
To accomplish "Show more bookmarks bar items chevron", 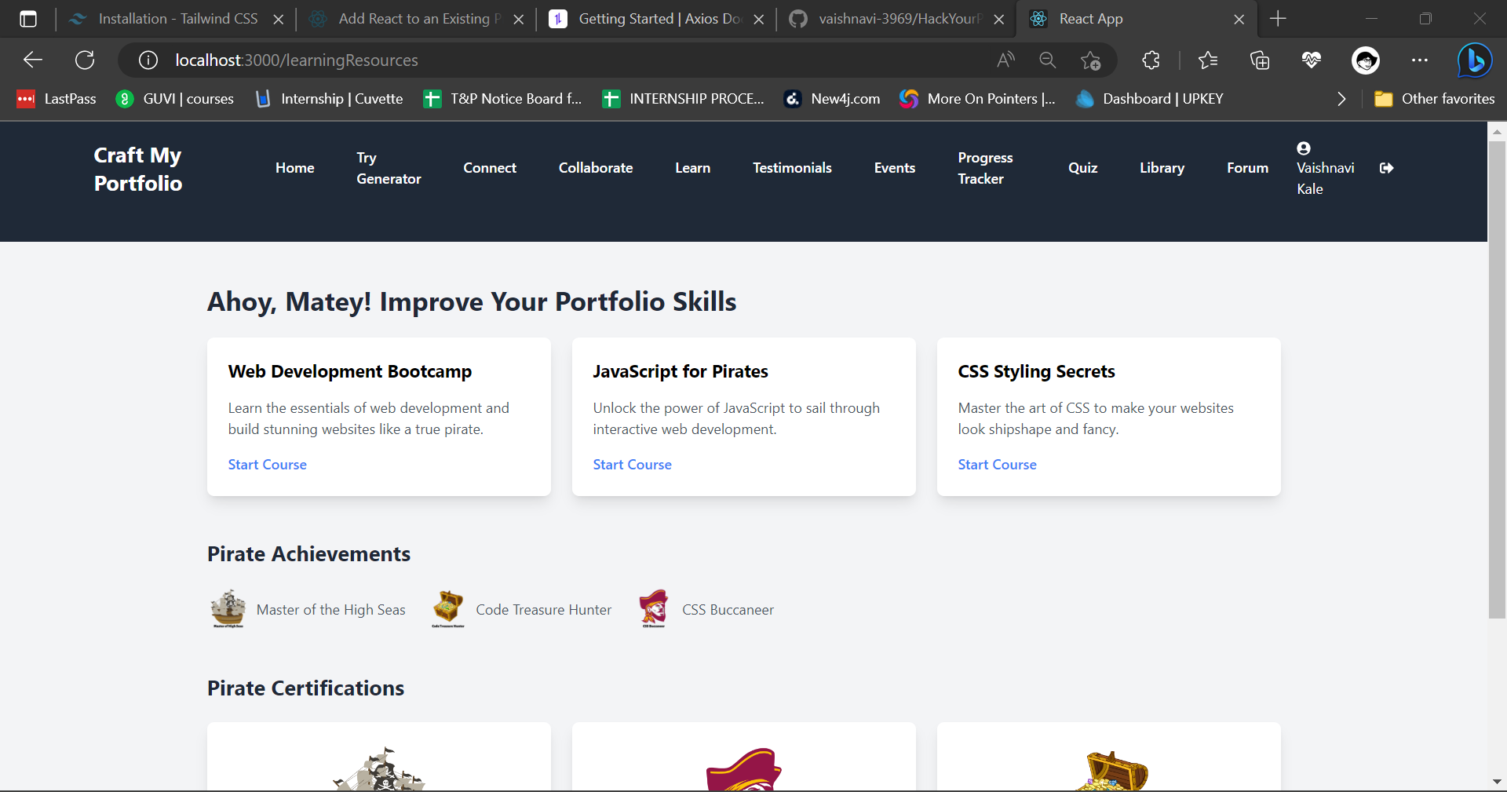I will point(1341,99).
